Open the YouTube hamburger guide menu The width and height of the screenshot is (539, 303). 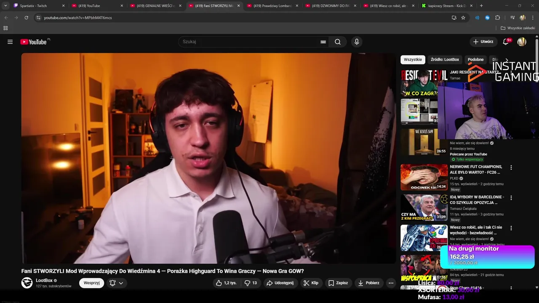coord(10,42)
